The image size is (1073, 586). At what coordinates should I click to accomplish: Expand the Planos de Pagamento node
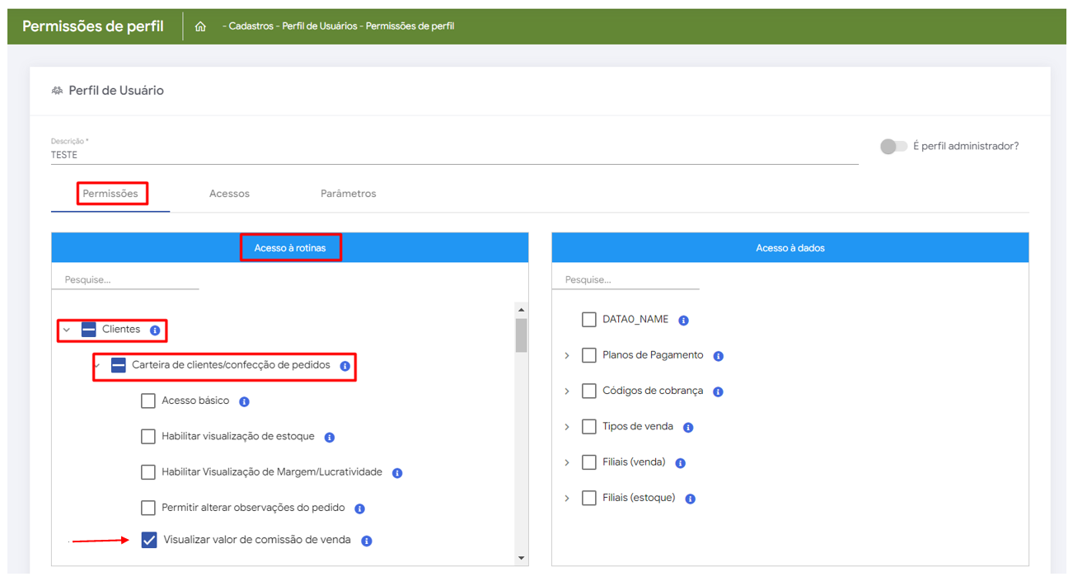567,355
